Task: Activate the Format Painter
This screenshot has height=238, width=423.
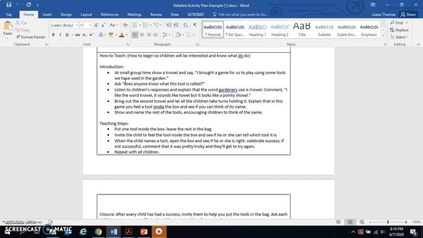Action: (30, 37)
